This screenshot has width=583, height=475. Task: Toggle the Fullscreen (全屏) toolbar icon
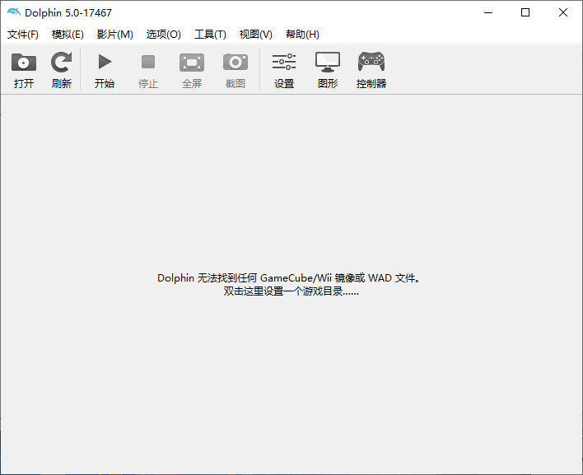[192, 63]
